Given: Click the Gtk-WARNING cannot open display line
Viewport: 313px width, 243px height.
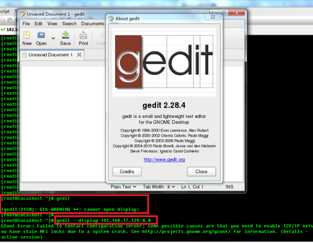Looking at the screenshot, I should click(70, 210).
